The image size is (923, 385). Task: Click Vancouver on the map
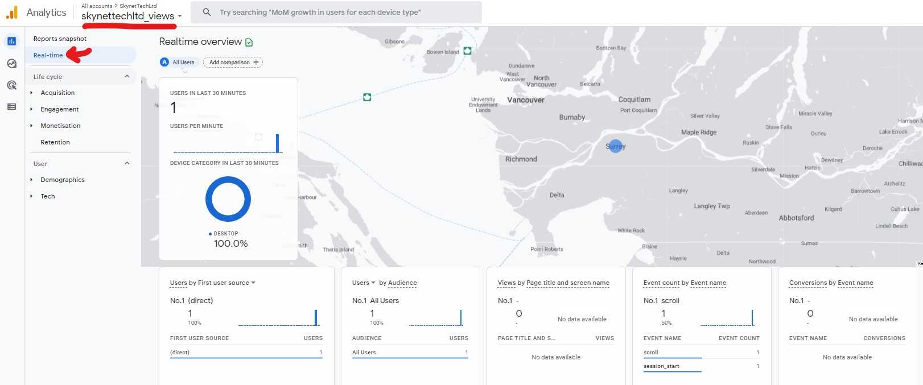point(526,100)
